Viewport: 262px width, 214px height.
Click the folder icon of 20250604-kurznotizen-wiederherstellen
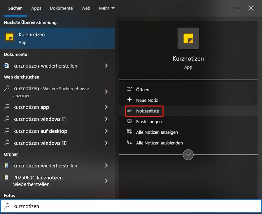[x=7, y=177]
